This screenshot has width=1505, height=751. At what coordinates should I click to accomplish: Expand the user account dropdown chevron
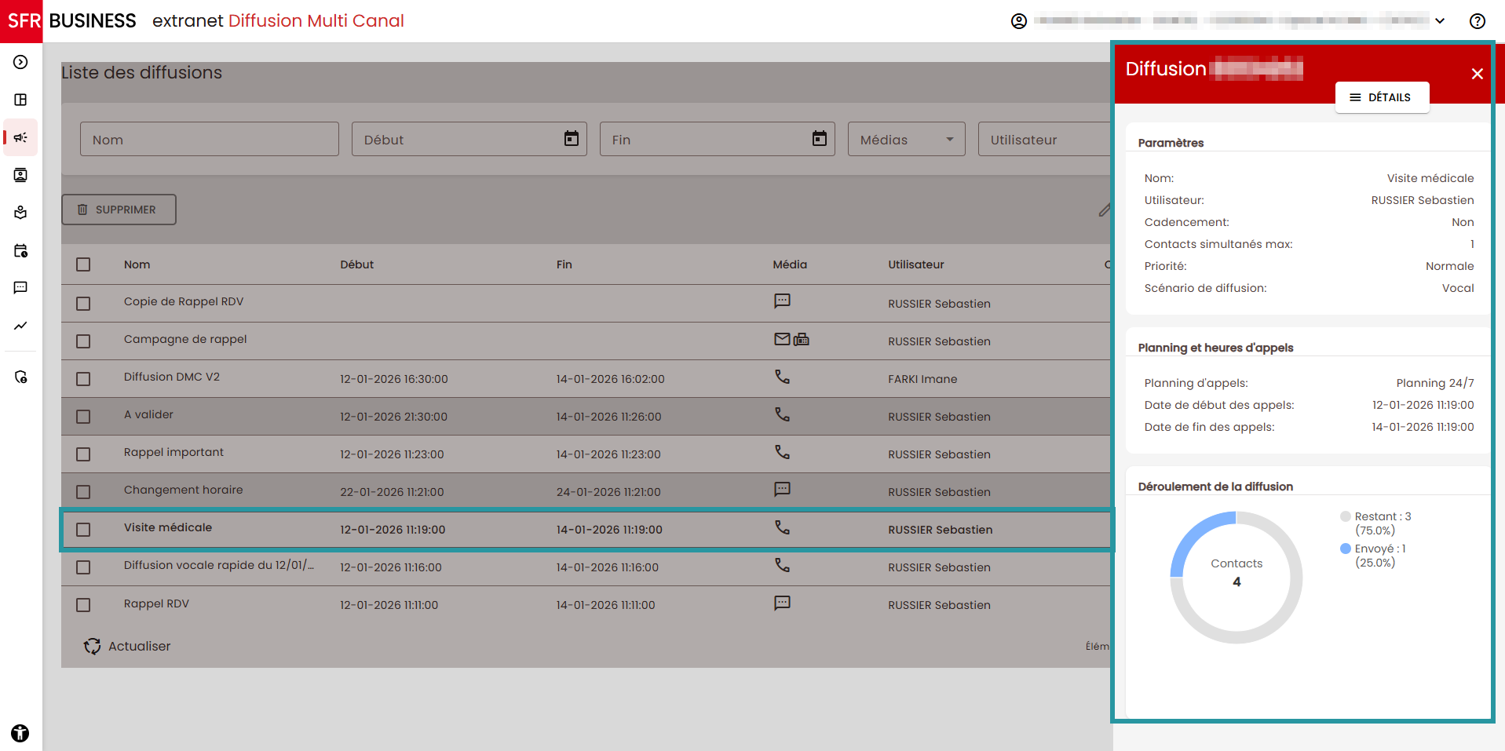click(1440, 21)
